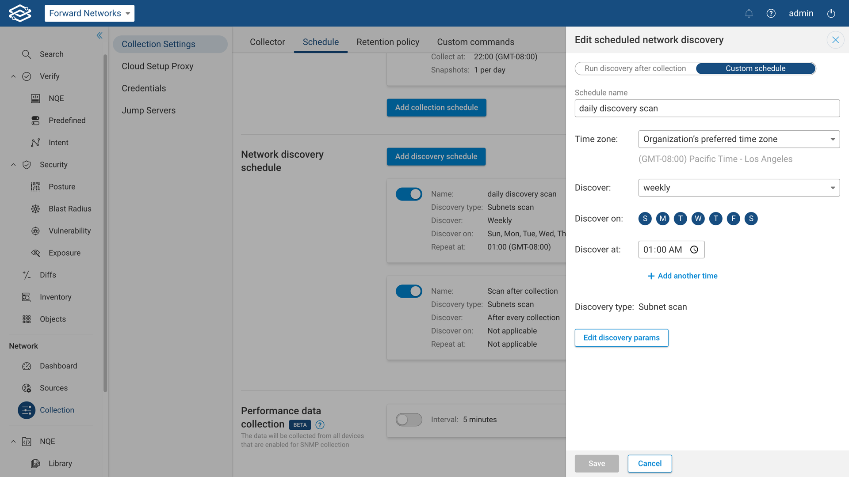The height and width of the screenshot is (477, 849).
Task: Open the help question mark icon
Action: 771,13
